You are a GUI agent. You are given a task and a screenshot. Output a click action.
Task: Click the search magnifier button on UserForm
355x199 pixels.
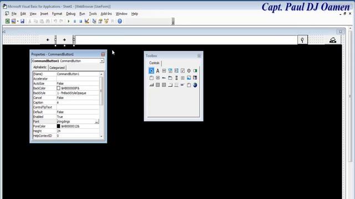click(302, 40)
